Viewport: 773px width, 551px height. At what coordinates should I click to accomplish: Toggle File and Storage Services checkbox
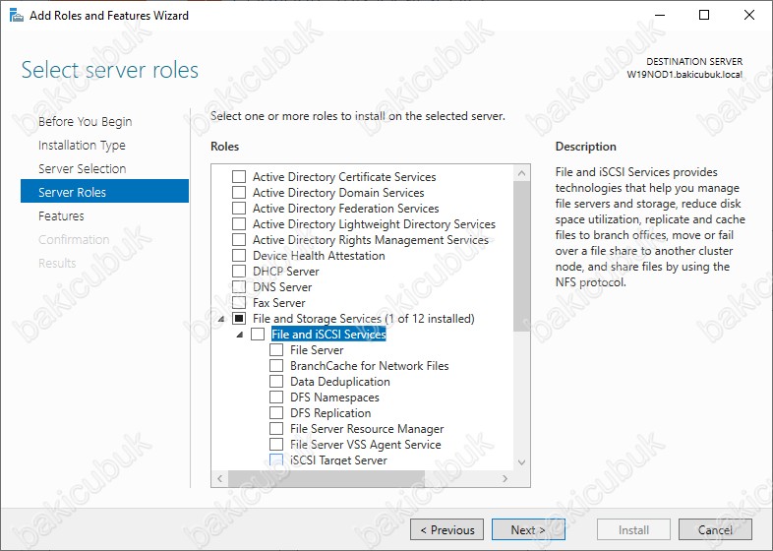tap(239, 319)
